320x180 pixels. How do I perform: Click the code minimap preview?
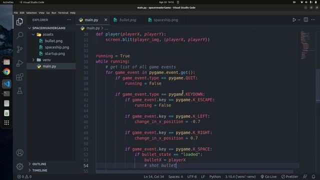(306, 45)
